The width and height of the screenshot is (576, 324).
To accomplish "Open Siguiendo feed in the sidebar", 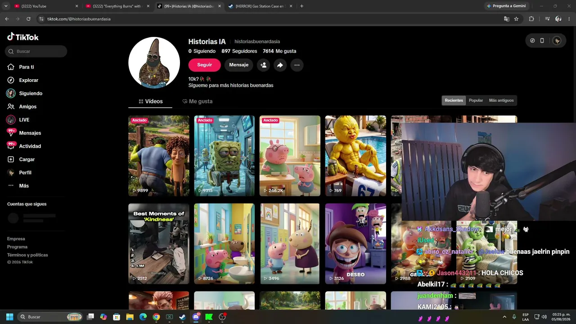I will click(x=31, y=93).
